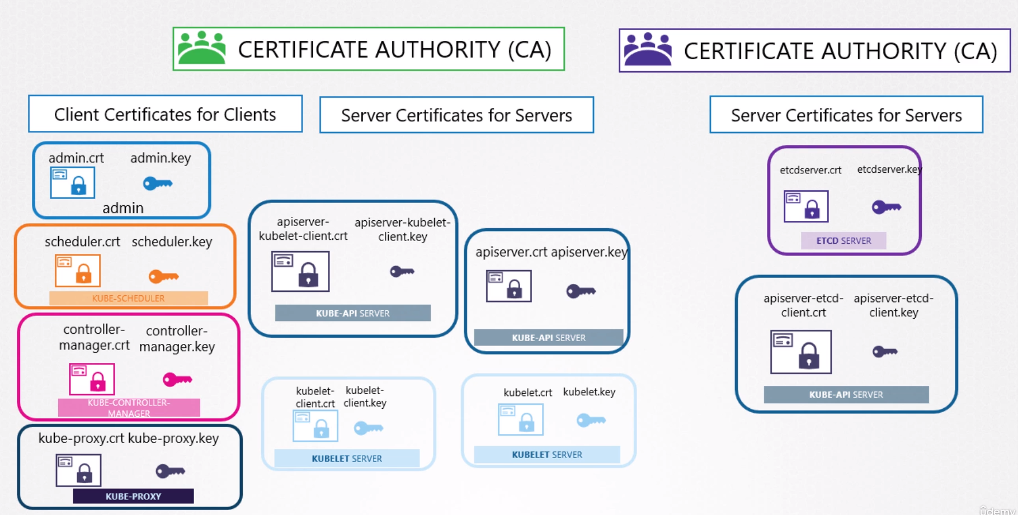
Task: Select the etcdserver.crt certificate icon
Action: (805, 206)
